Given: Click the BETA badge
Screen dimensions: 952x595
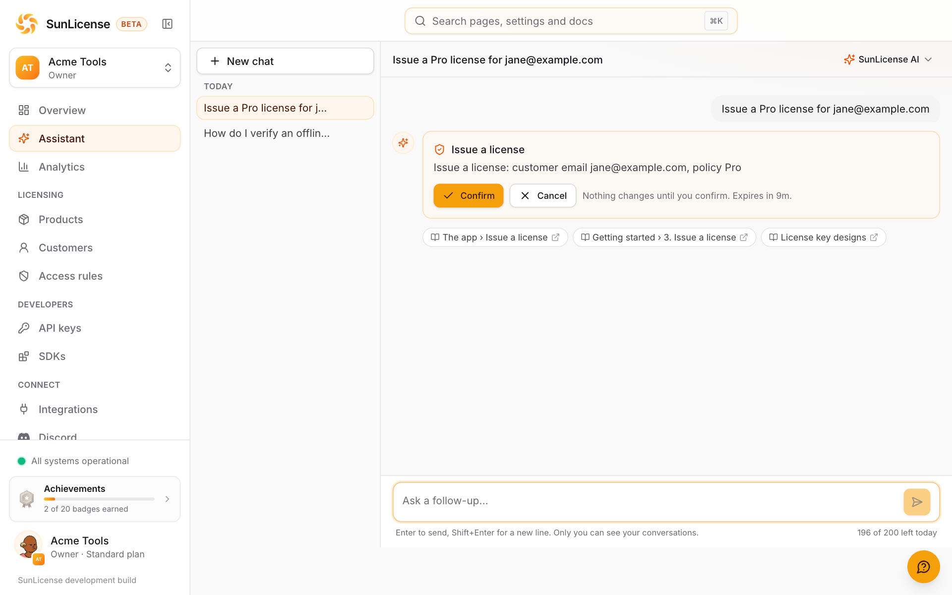Looking at the screenshot, I should 131,24.
